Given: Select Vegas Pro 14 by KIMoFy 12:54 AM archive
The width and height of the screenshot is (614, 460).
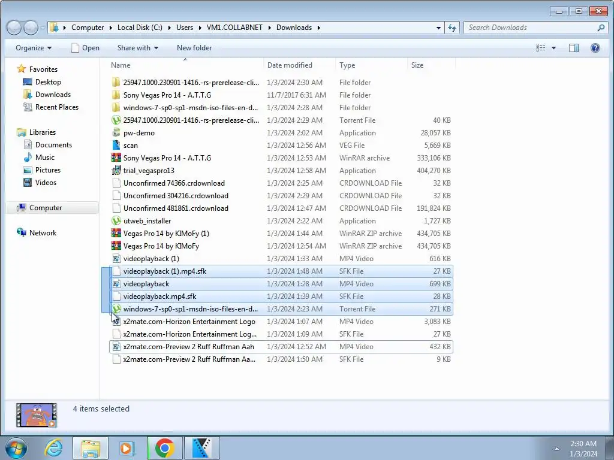Looking at the screenshot, I should click(281, 246).
